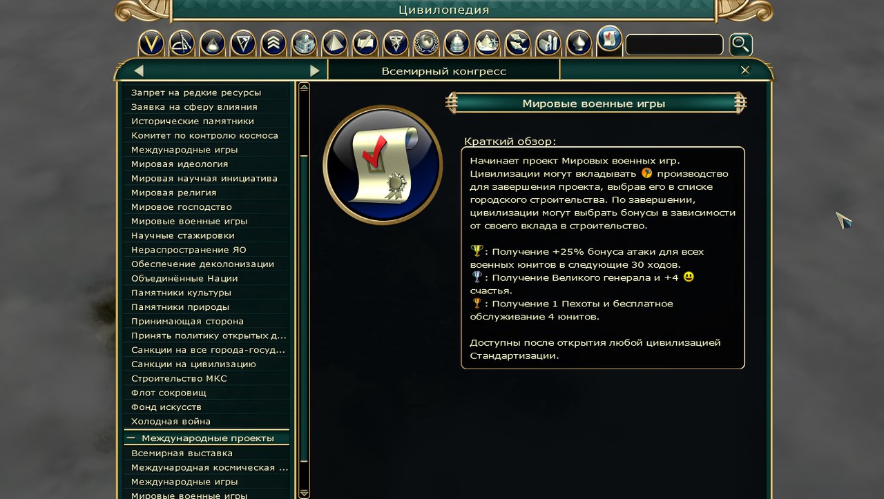Open the City-States capitol dome icon

[x=457, y=43]
